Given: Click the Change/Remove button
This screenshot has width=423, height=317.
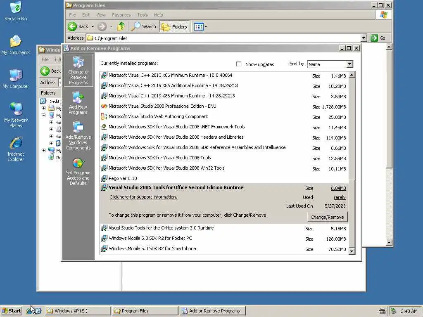Looking at the screenshot, I should 327,217.
